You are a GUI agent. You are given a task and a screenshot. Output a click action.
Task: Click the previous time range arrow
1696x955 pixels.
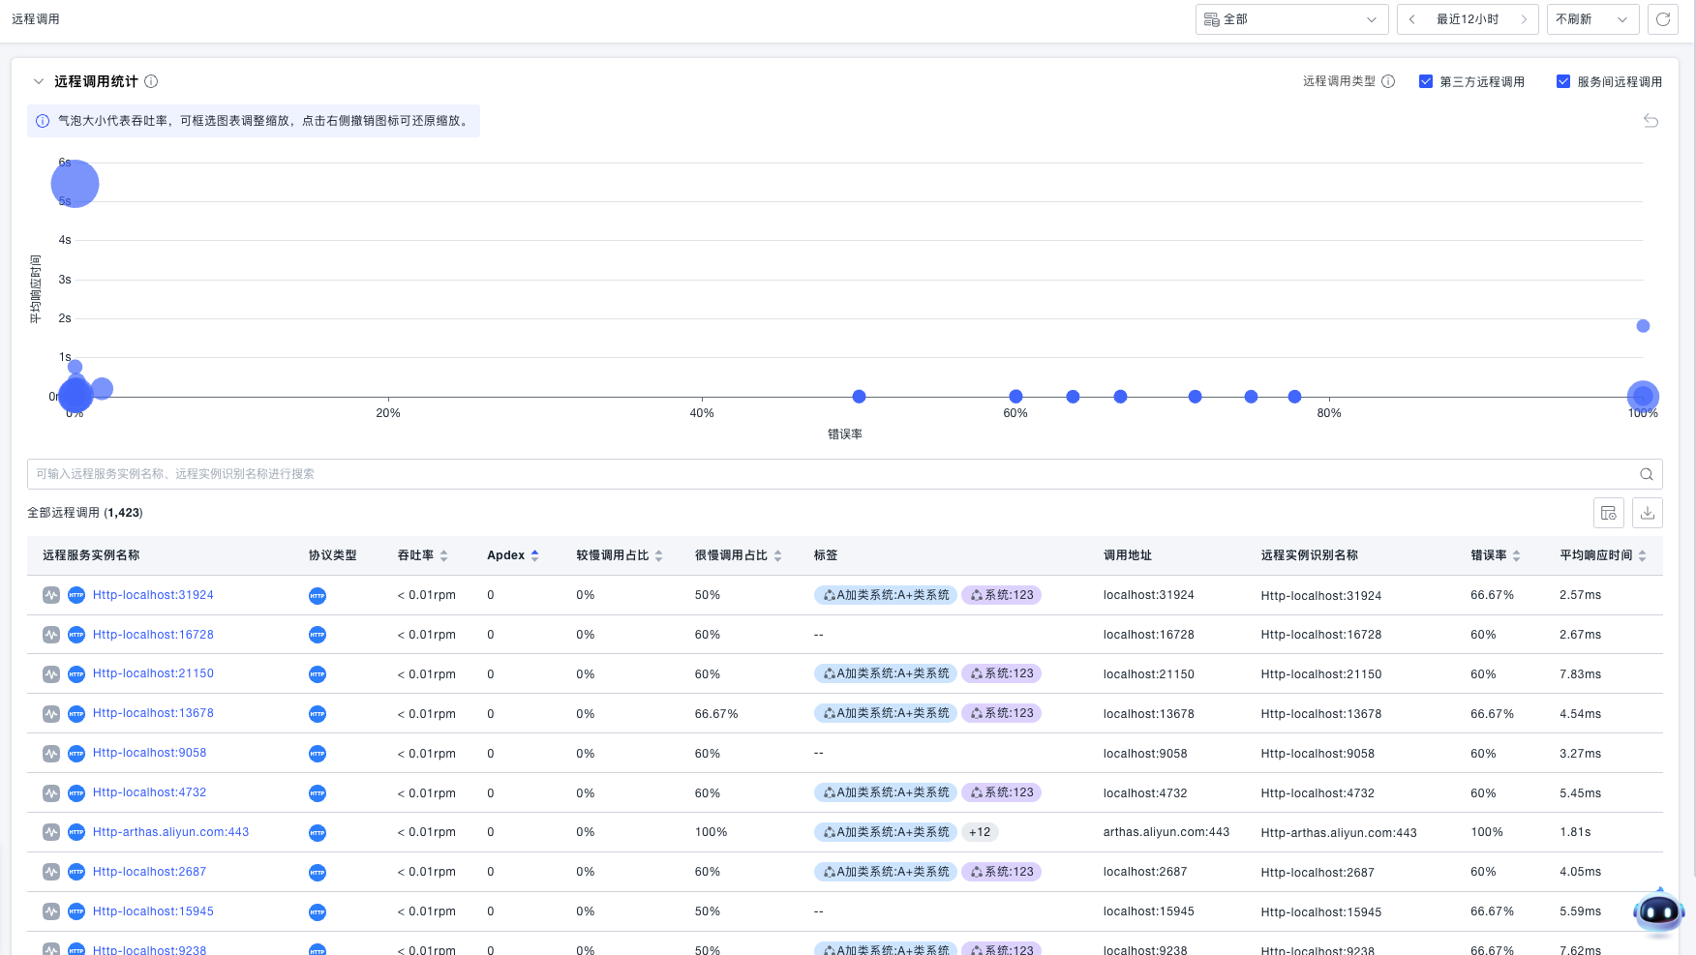click(1412, 19)
